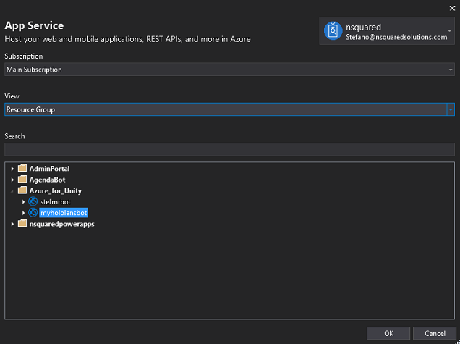Select the stefmrbot app service
460x344 pixels.
point(56,202)
